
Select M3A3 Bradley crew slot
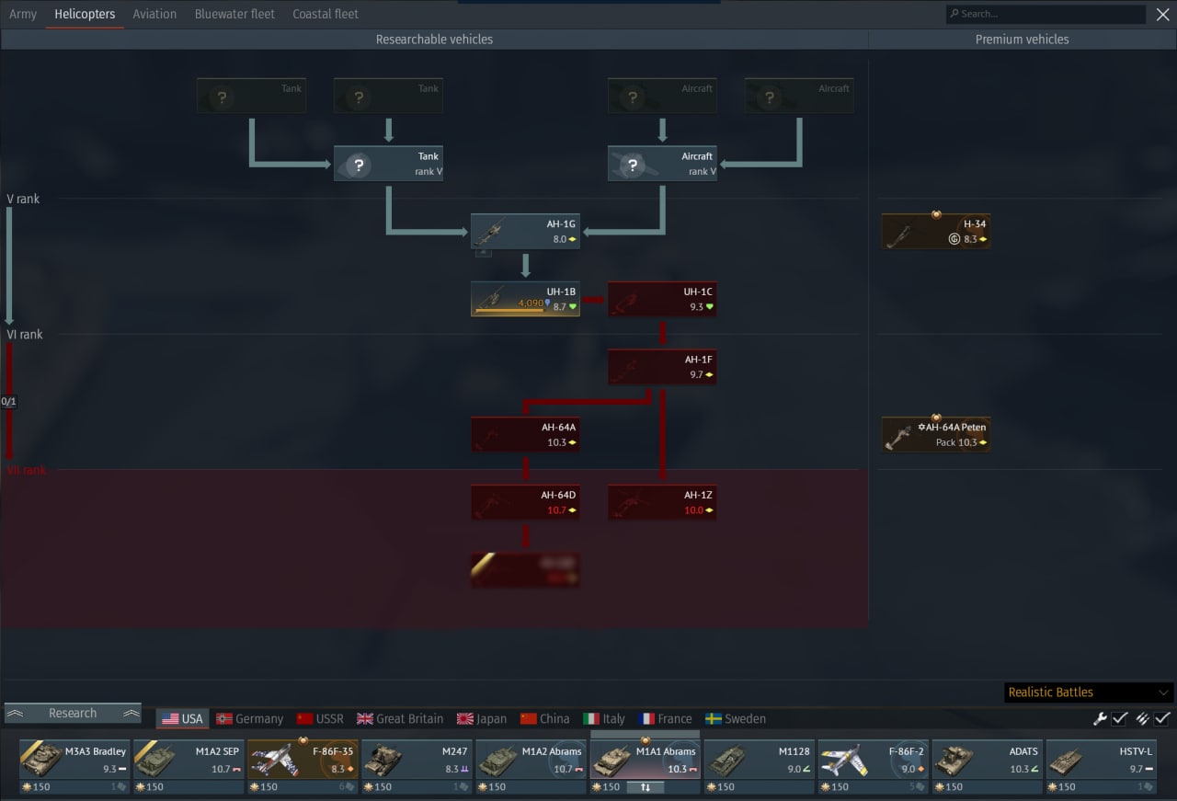tap(74, 766)
